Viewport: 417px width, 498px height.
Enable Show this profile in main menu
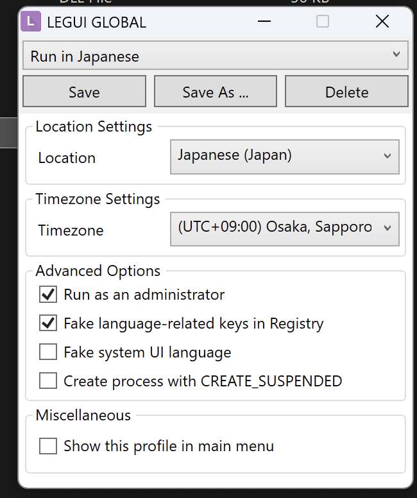tap(48, 446)
